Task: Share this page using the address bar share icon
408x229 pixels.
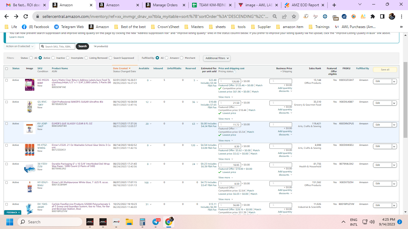Action: (x=284, y=16)
